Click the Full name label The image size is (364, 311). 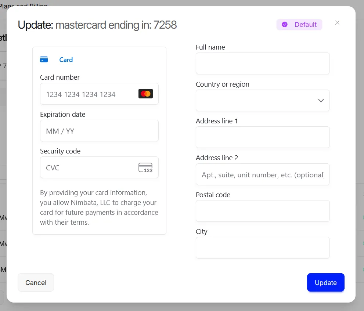(210, 47)
